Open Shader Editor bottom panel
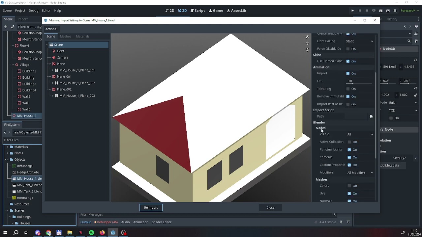This screenshot has height=237, width=422. tap(162, 222)
